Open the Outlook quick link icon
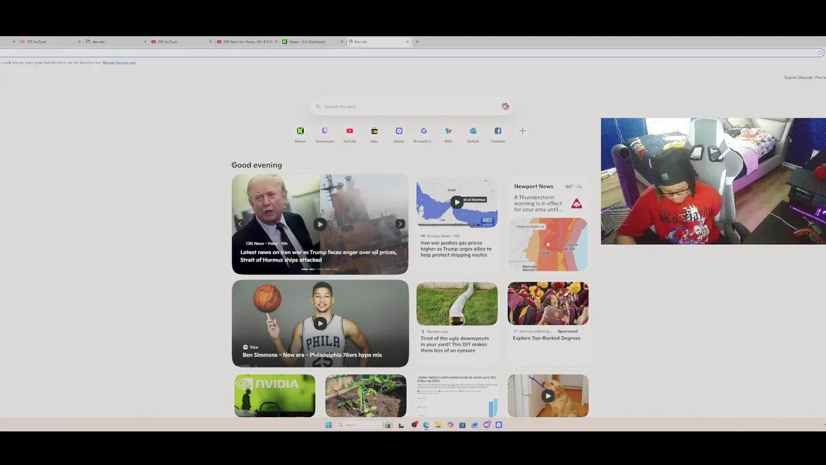 point(473,131)
